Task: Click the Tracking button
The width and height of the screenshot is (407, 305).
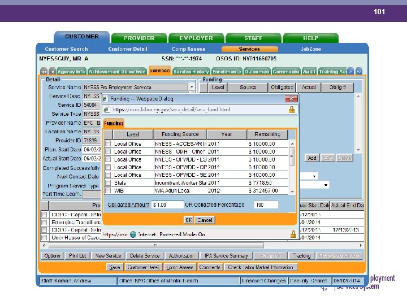Action: click(x=301, y=256)
